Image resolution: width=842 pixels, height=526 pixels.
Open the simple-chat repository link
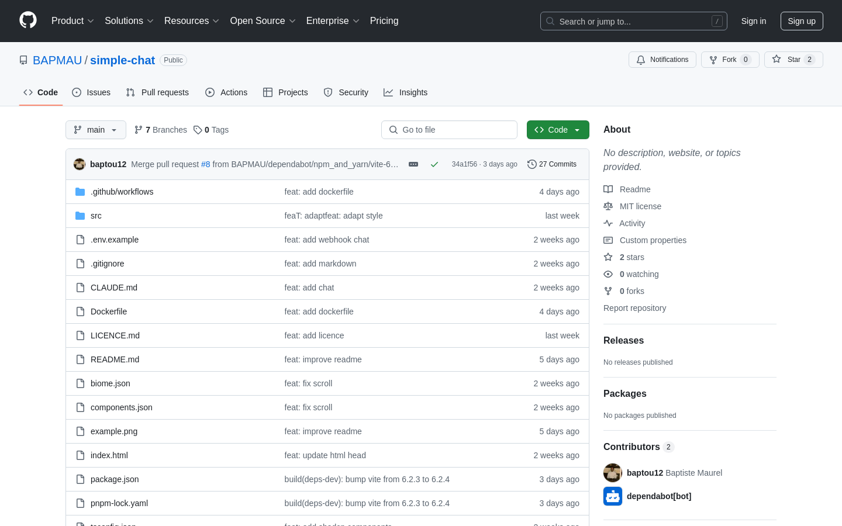[x=122, y=60]
